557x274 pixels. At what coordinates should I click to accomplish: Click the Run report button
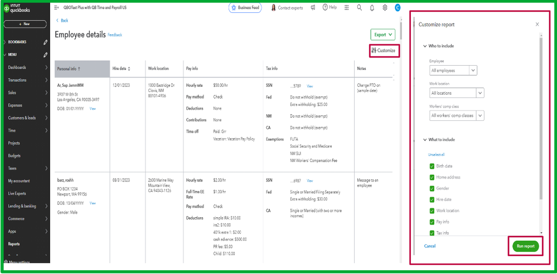526,246
